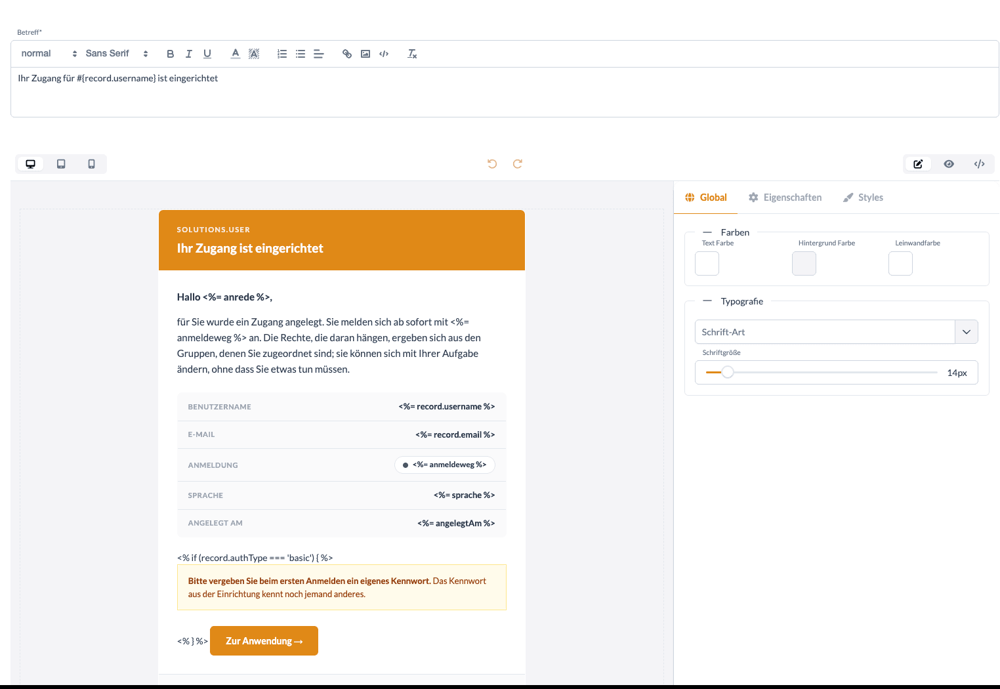Switch to desktop preview mode
Screen dimensions: 1000x689
point(30,164)
